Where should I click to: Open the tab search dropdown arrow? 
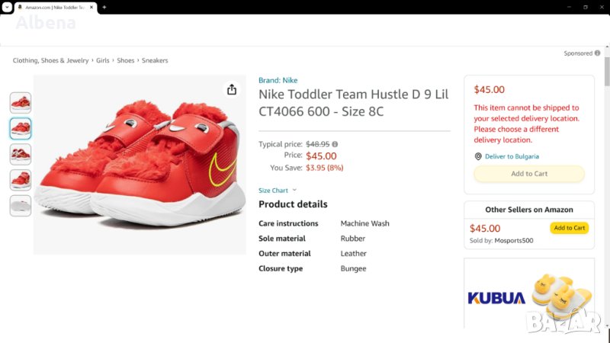tap(7, 7)
